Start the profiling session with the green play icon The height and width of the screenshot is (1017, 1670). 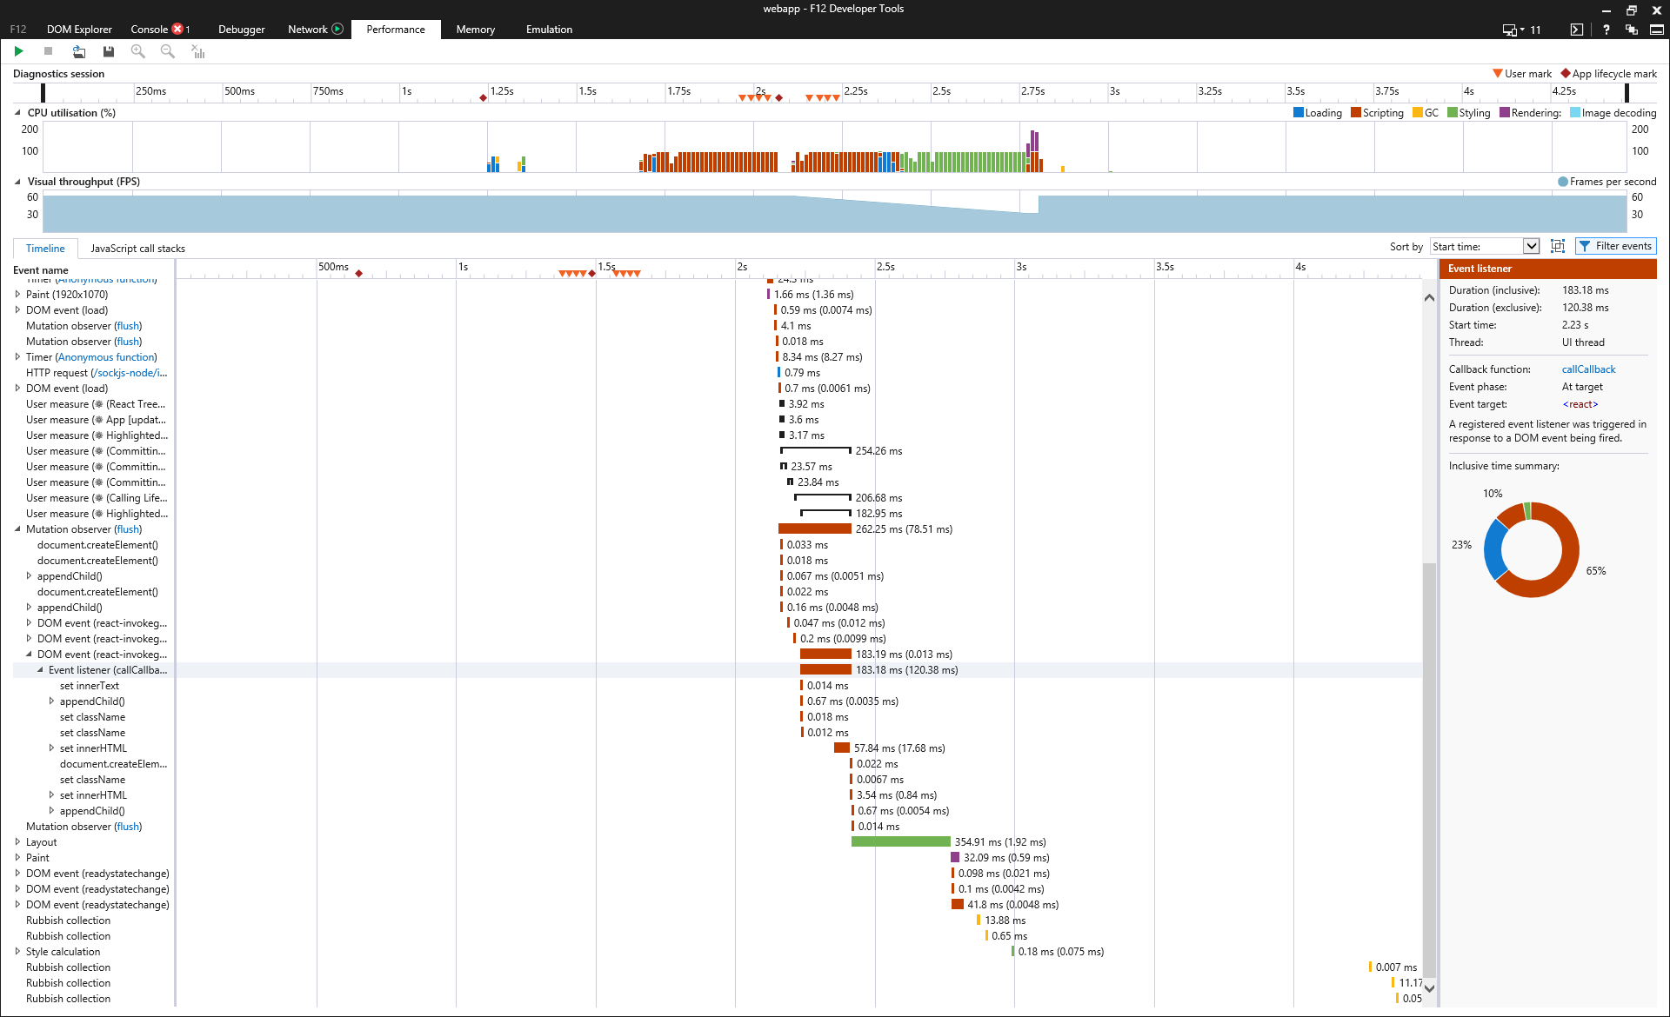(x=18, y=51)
